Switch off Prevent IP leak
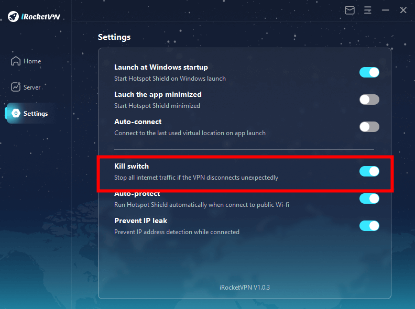 pyautogui.click(x=369, y=226)
